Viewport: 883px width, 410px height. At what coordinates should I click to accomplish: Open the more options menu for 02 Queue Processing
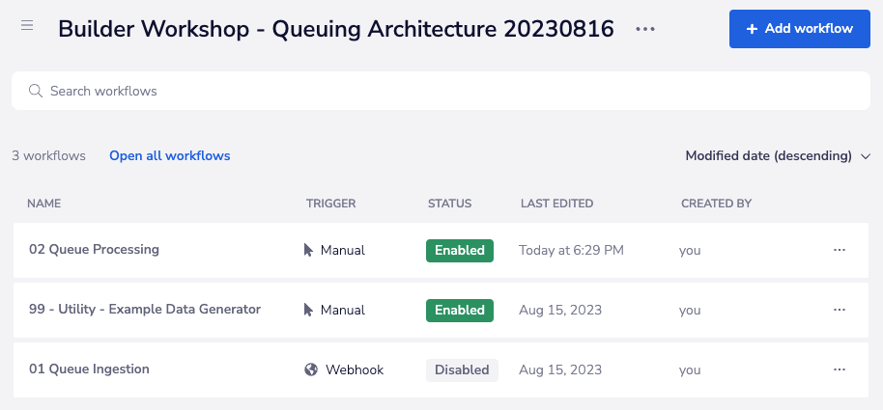(x=839, y=250)
